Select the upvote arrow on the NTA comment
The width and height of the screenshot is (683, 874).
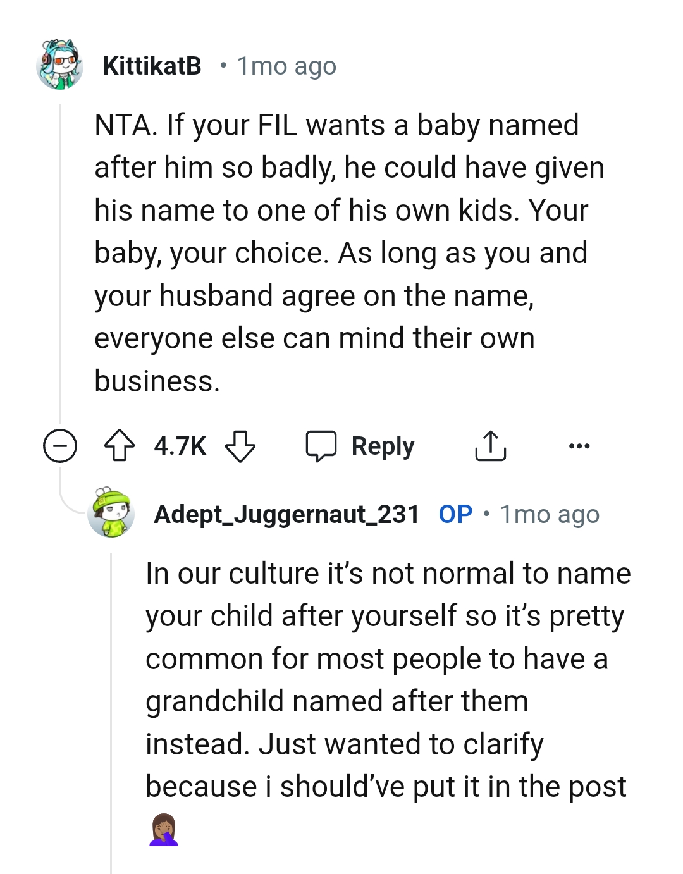coord(120,445)
